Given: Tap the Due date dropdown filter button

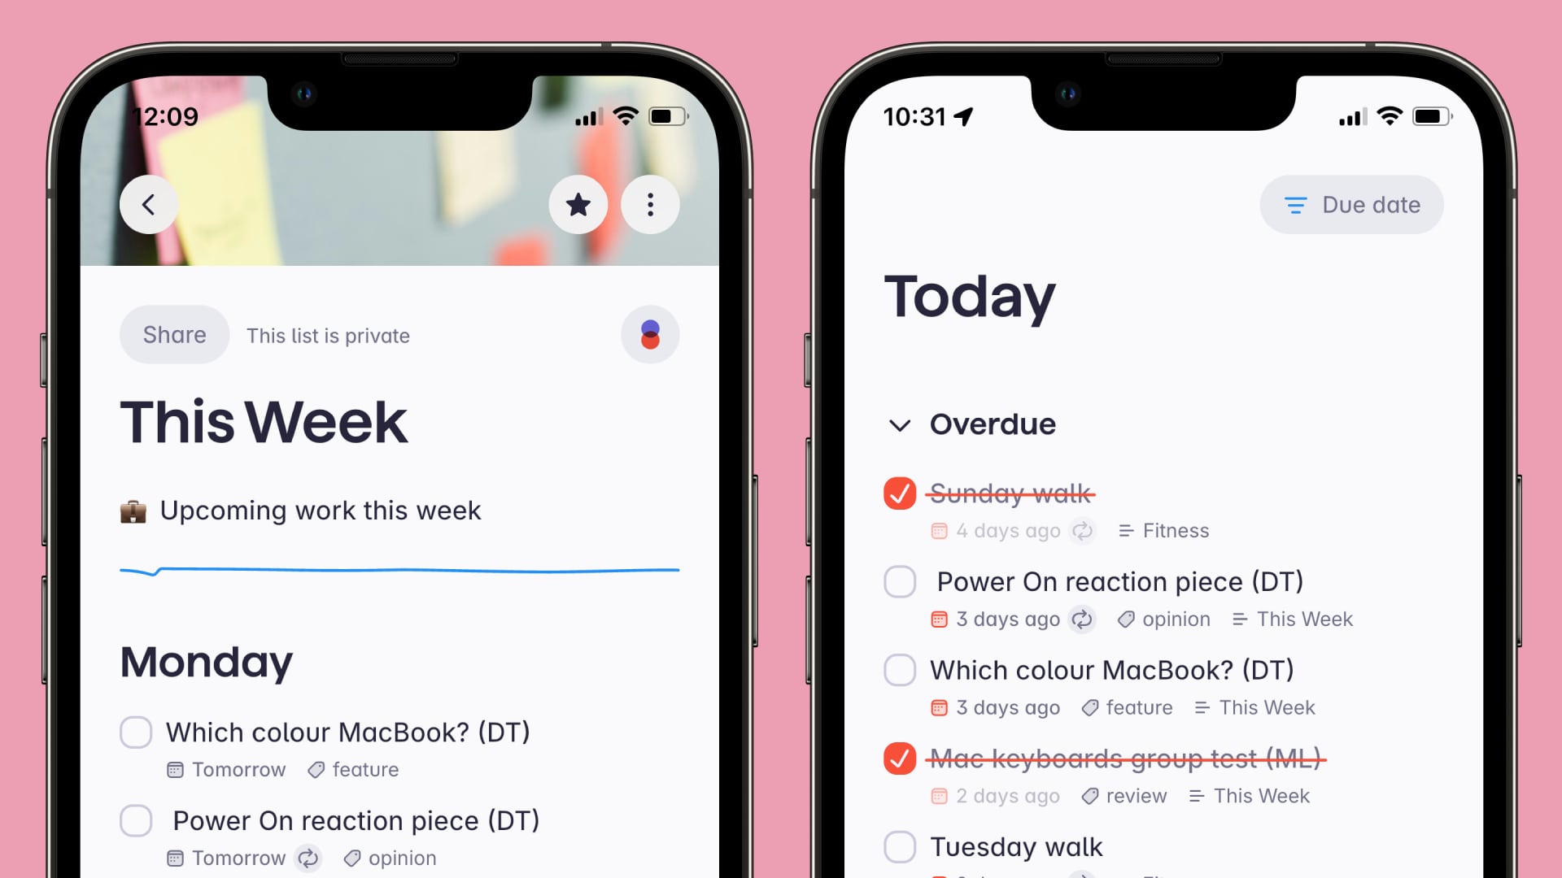Looking at the screenshot, I should tap(1353, 205).
